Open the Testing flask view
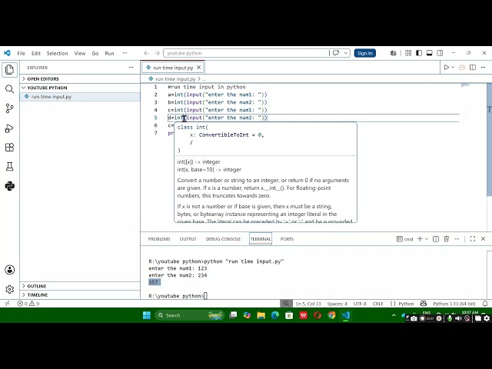Viewport: 492px width, 369px height. click(x=9, y=167)
